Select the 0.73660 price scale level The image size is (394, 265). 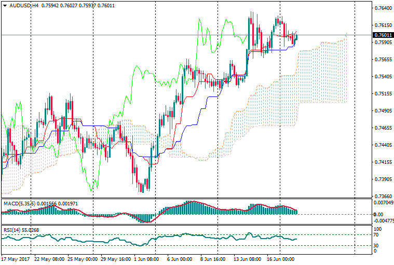pos(383,197)
